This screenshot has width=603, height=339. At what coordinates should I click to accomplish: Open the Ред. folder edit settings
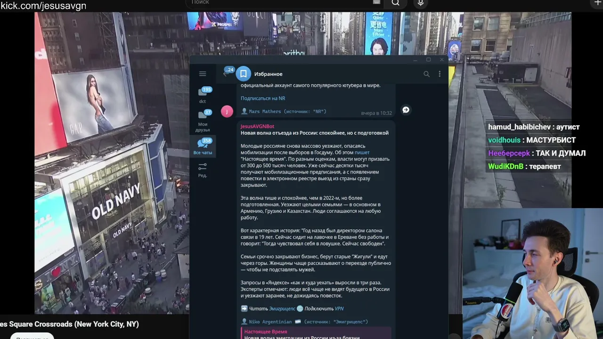coord(203,170)
